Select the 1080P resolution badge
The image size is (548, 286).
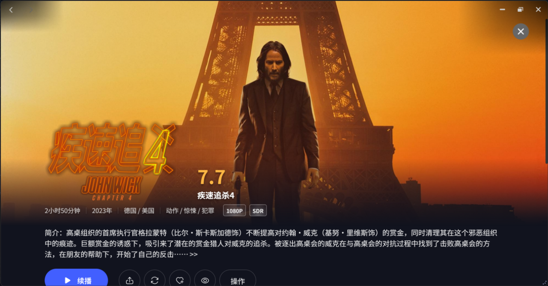click(x=235, y=211)
